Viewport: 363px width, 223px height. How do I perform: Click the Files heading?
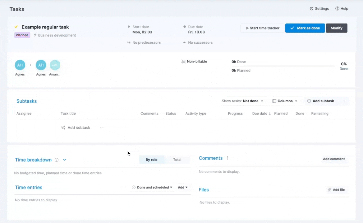[204, 190]
